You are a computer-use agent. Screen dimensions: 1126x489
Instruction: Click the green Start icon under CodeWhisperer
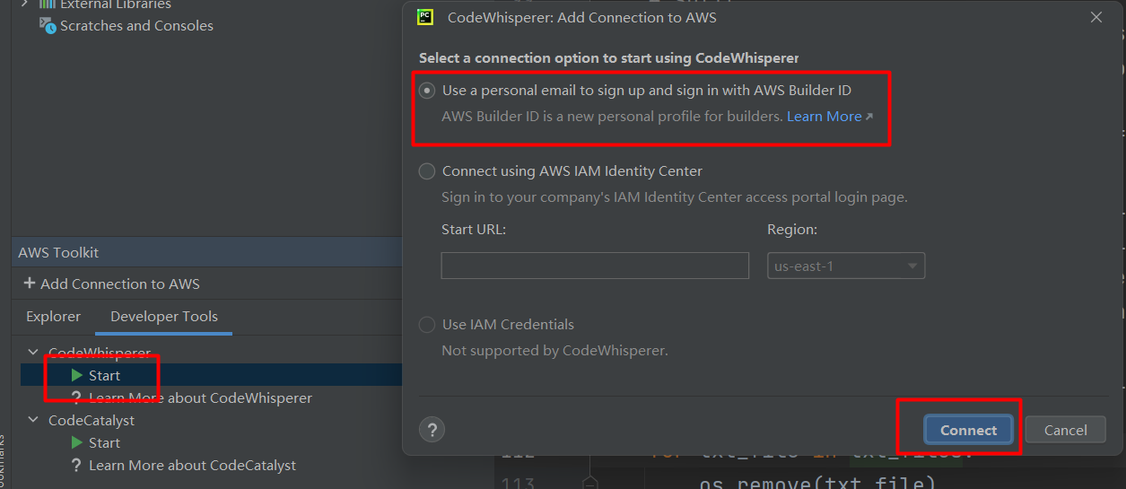click(77, 375)
